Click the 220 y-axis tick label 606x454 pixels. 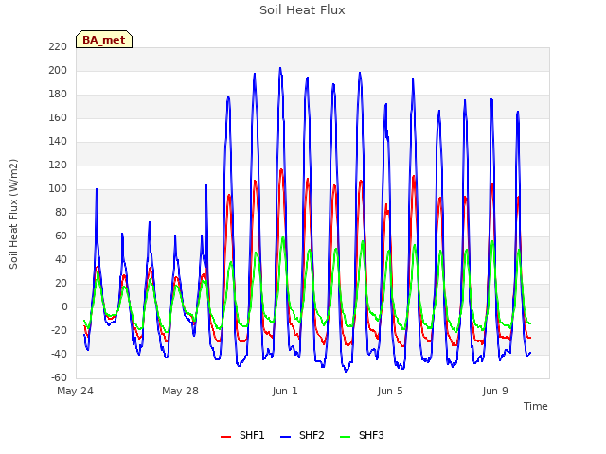[x=58, y=46]
